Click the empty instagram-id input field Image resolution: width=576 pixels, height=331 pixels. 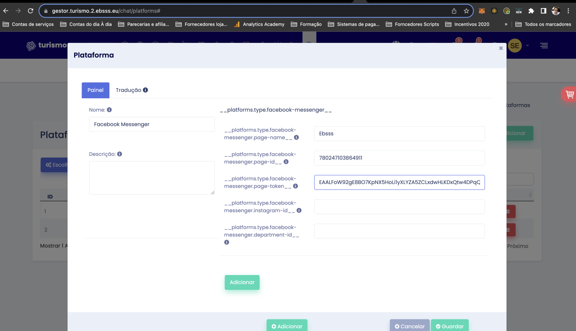(x=399, y=207)
